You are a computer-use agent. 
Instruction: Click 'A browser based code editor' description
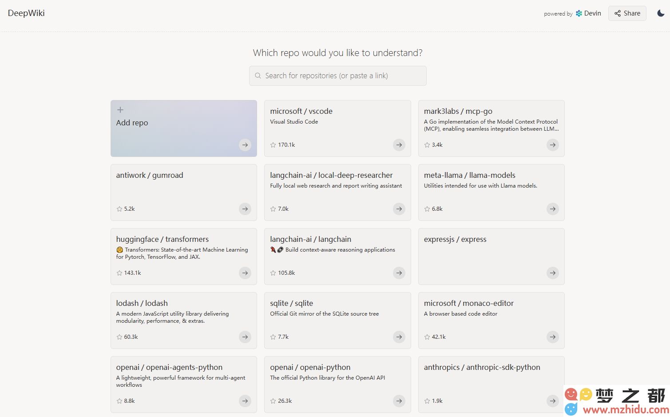click(460, 314)
